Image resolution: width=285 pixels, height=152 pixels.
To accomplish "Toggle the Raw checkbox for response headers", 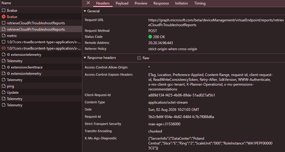I will coord(139,58).
